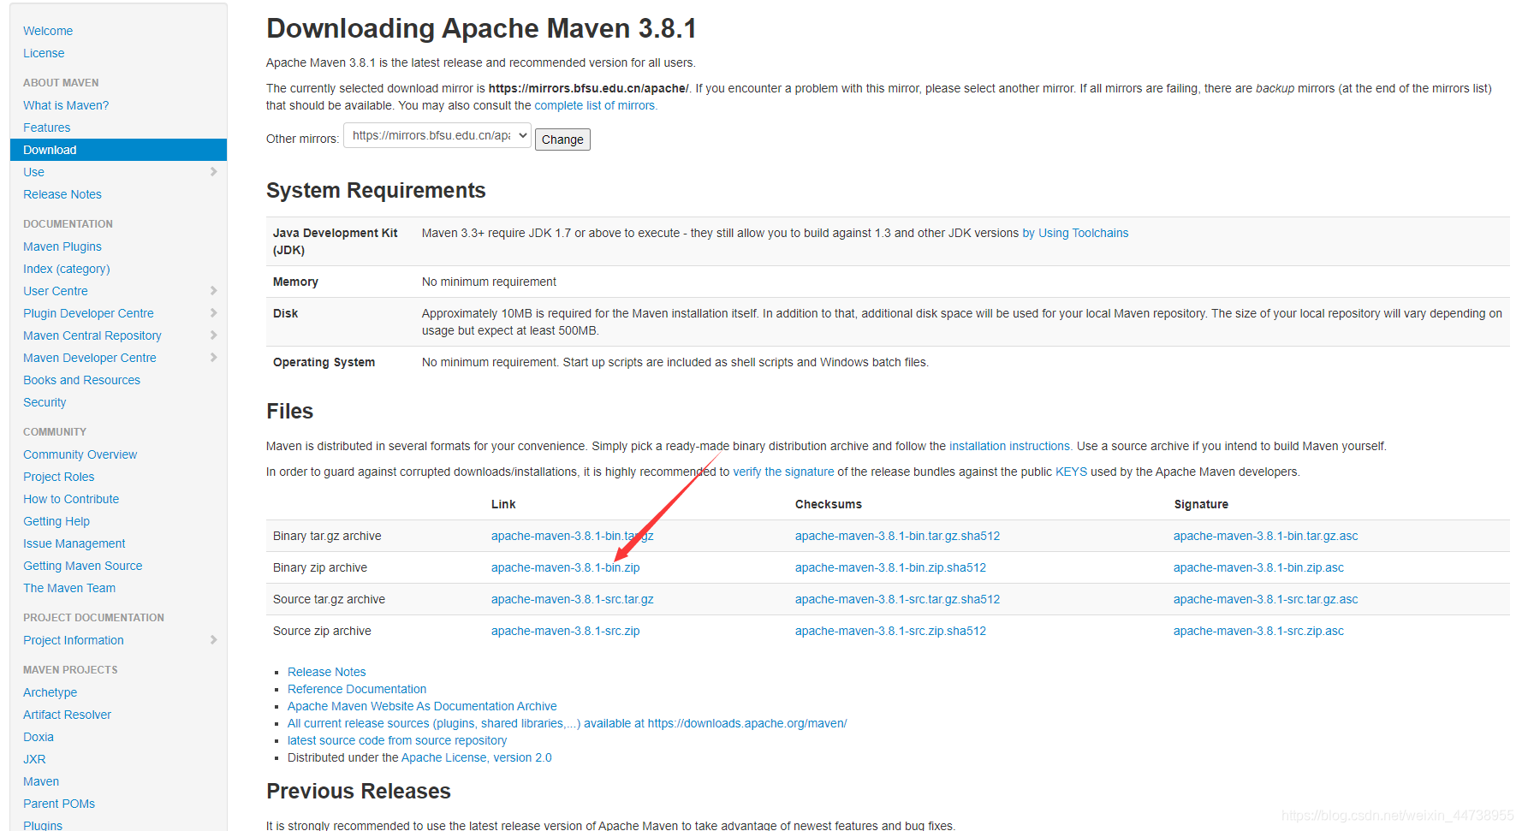Viewport: 1522px width, 831px height.
Task: Open Archetype project link
Action: click(x=51, y=692)
